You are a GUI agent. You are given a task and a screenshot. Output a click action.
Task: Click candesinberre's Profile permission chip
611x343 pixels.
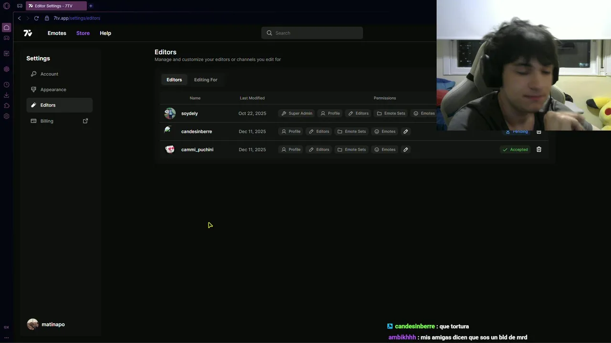291,131
